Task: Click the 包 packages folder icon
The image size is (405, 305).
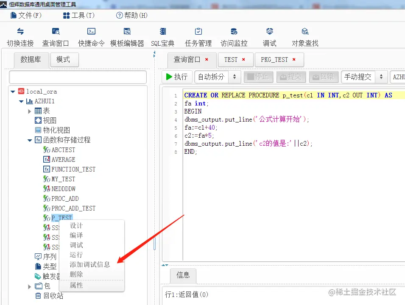Action: click(x=39, y=286)
